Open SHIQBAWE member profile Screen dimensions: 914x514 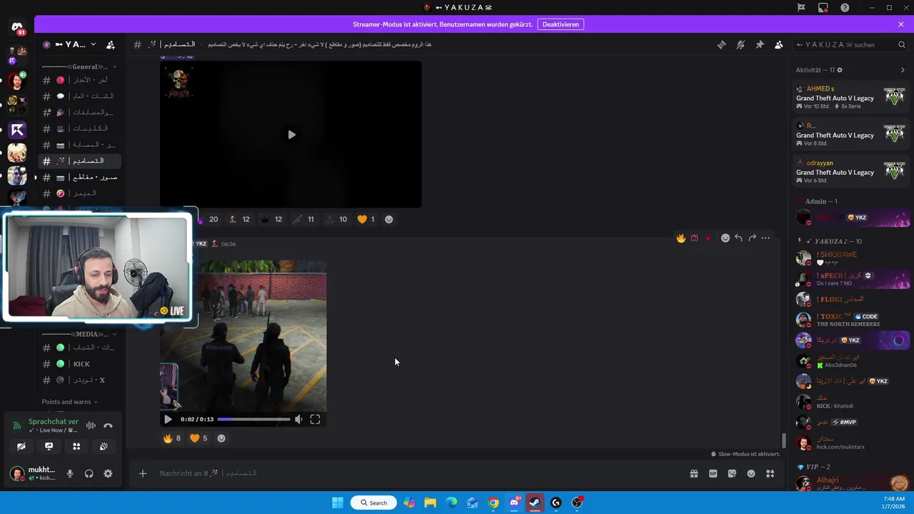[x=853, y=258]
